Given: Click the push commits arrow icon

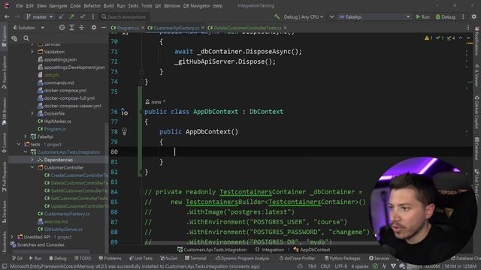Looking at the screenshot, I should coord(72,16).
